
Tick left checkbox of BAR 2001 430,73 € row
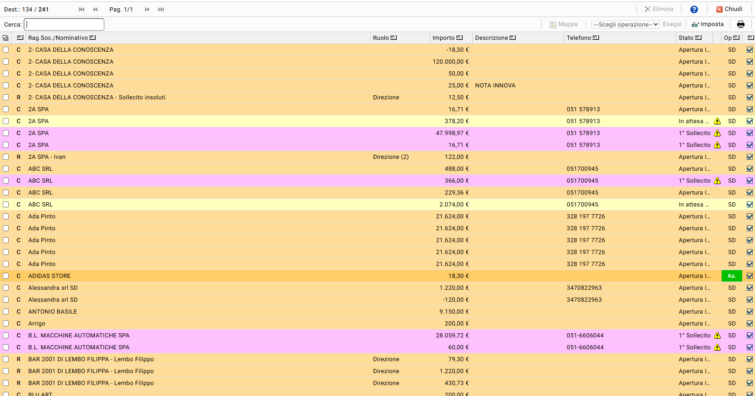click(5, 383)
